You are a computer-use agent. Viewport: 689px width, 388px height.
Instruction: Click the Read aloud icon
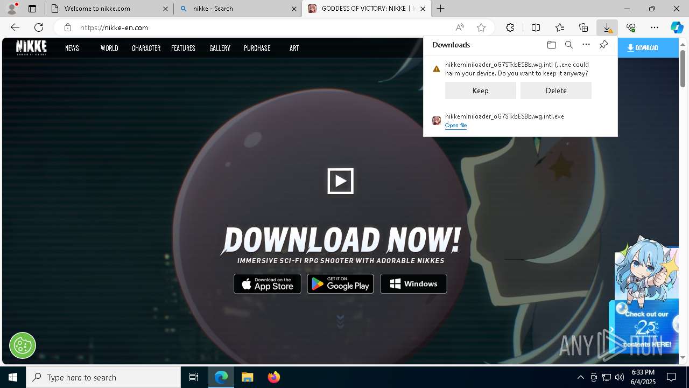[x=460, y=27]
